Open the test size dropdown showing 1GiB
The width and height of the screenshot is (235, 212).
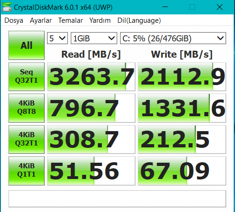pos(94,38)
